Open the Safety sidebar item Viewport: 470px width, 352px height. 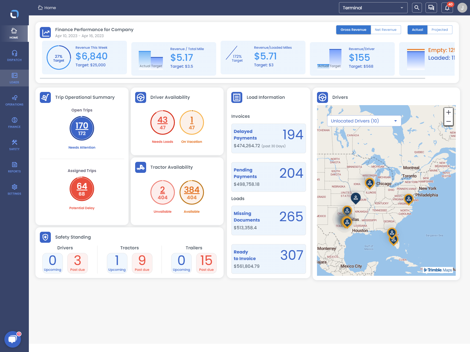click(14, 145)
